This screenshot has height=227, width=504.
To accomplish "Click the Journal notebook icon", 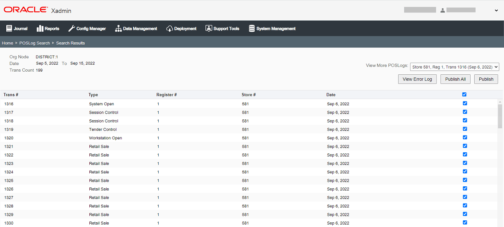I will [9, 29].
